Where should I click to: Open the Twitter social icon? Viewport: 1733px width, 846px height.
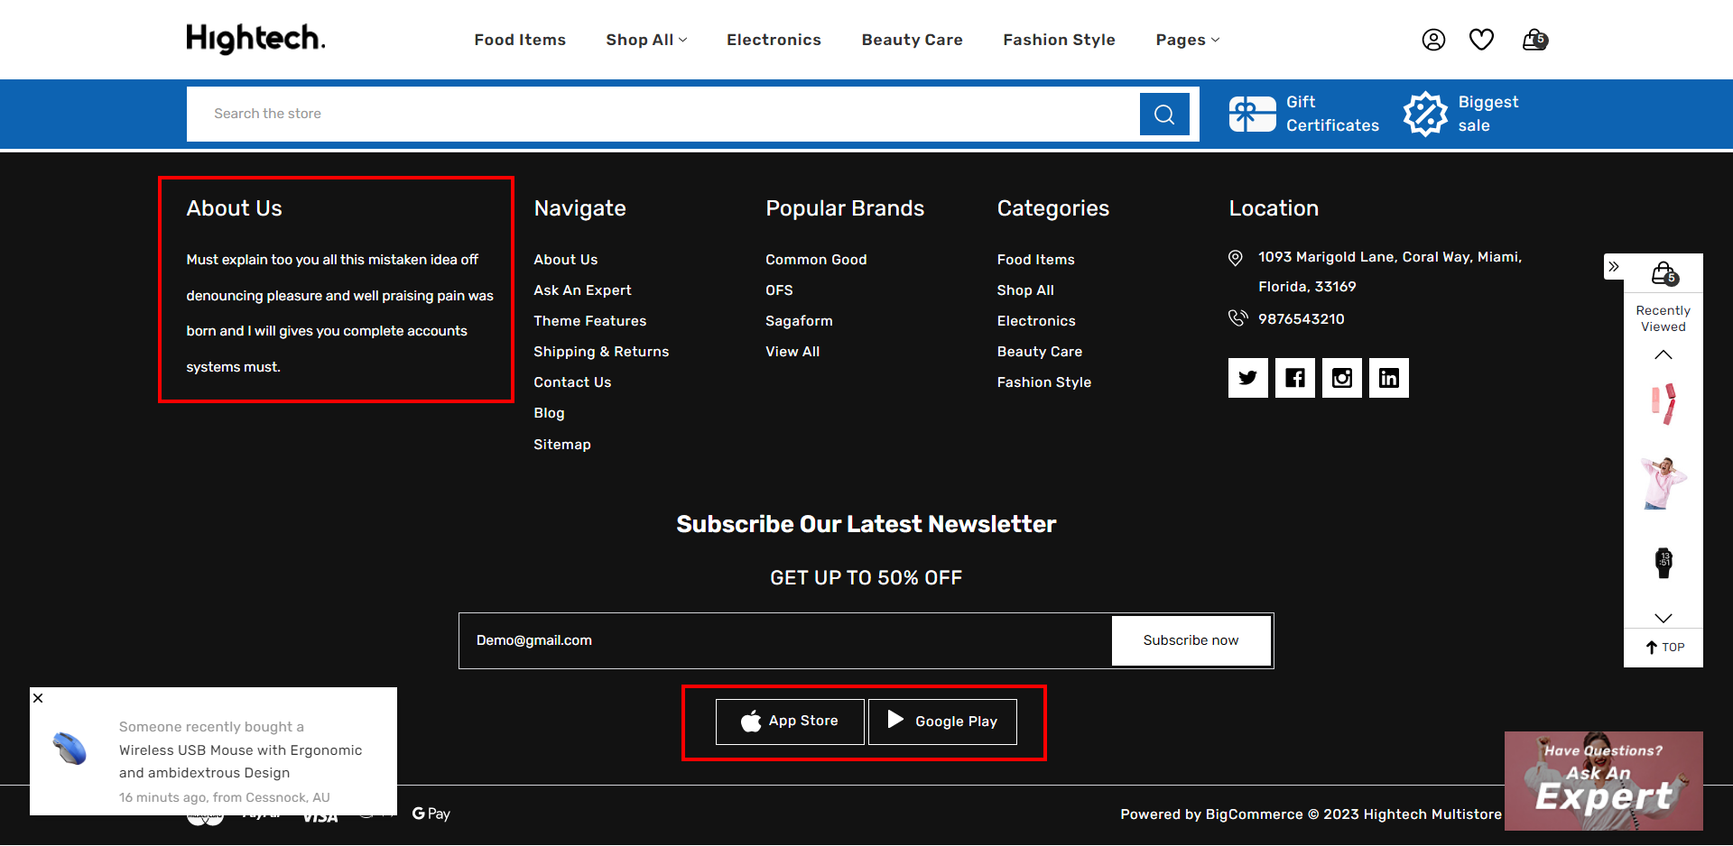coord(1247,378)
